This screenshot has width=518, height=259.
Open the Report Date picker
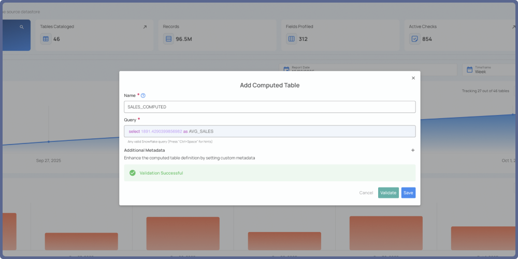point(368,69)
